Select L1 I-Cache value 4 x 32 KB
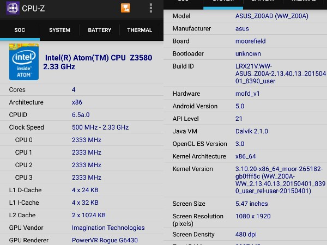The width and height of the screenshot is (327, 245). point(85,203)
